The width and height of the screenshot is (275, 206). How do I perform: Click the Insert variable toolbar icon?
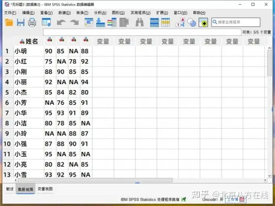tap(165, 23)
